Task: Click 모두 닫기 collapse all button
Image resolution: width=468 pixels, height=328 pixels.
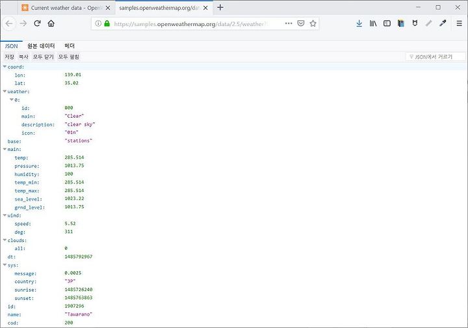Action: click(44, 57)
